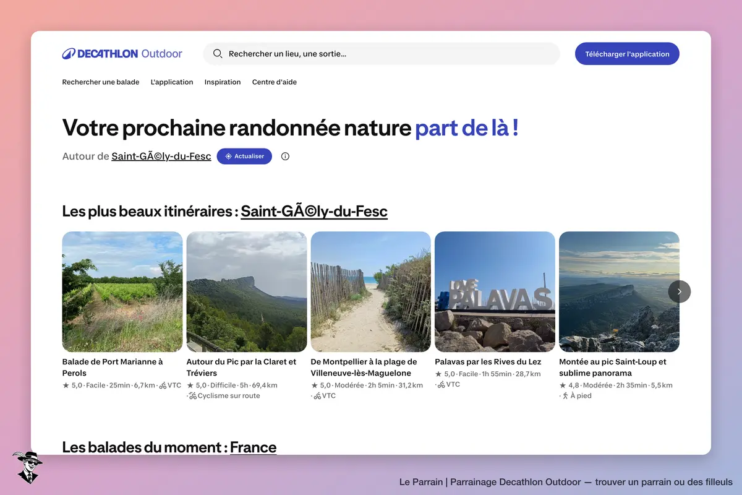
Task: Open the sandy beach path photo
Action: [371, 292]
